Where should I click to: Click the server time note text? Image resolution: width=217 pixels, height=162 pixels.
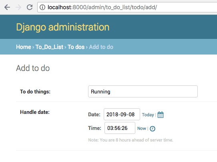point(131,140)
